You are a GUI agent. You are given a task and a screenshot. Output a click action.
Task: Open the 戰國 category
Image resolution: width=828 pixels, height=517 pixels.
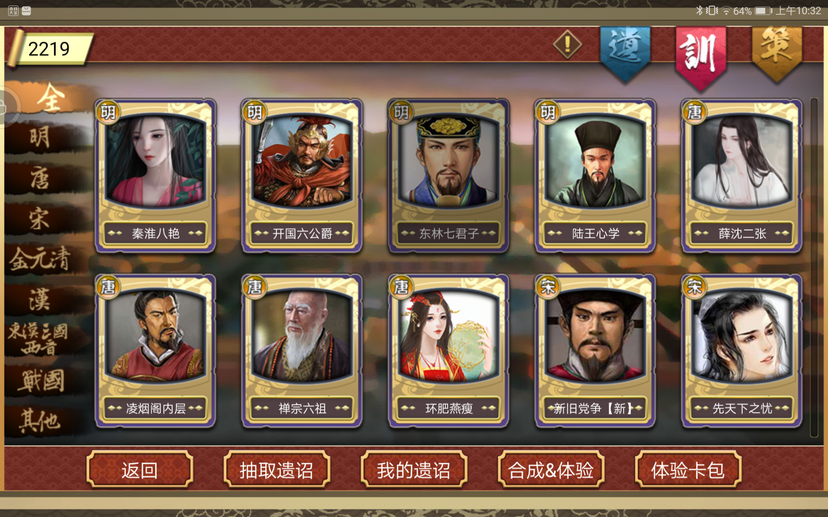pos(41,380)
